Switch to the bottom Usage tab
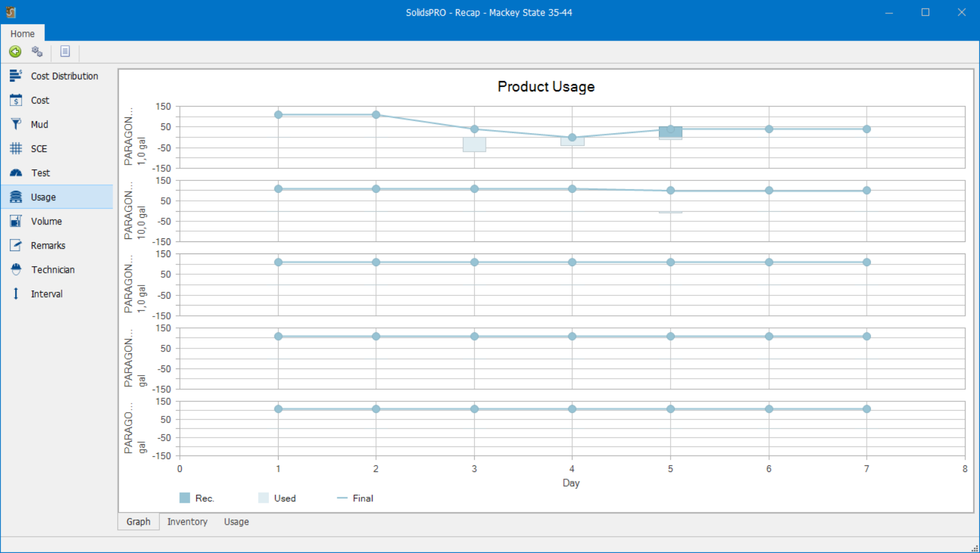 point(236,522)
